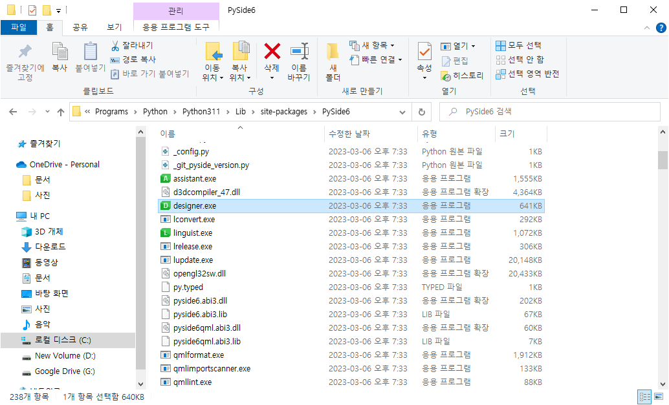Image resolution: width=669 pixels, height=405 pixels.
Task: Click 선택 안 함 (Select none)
Action: [520, 59]
